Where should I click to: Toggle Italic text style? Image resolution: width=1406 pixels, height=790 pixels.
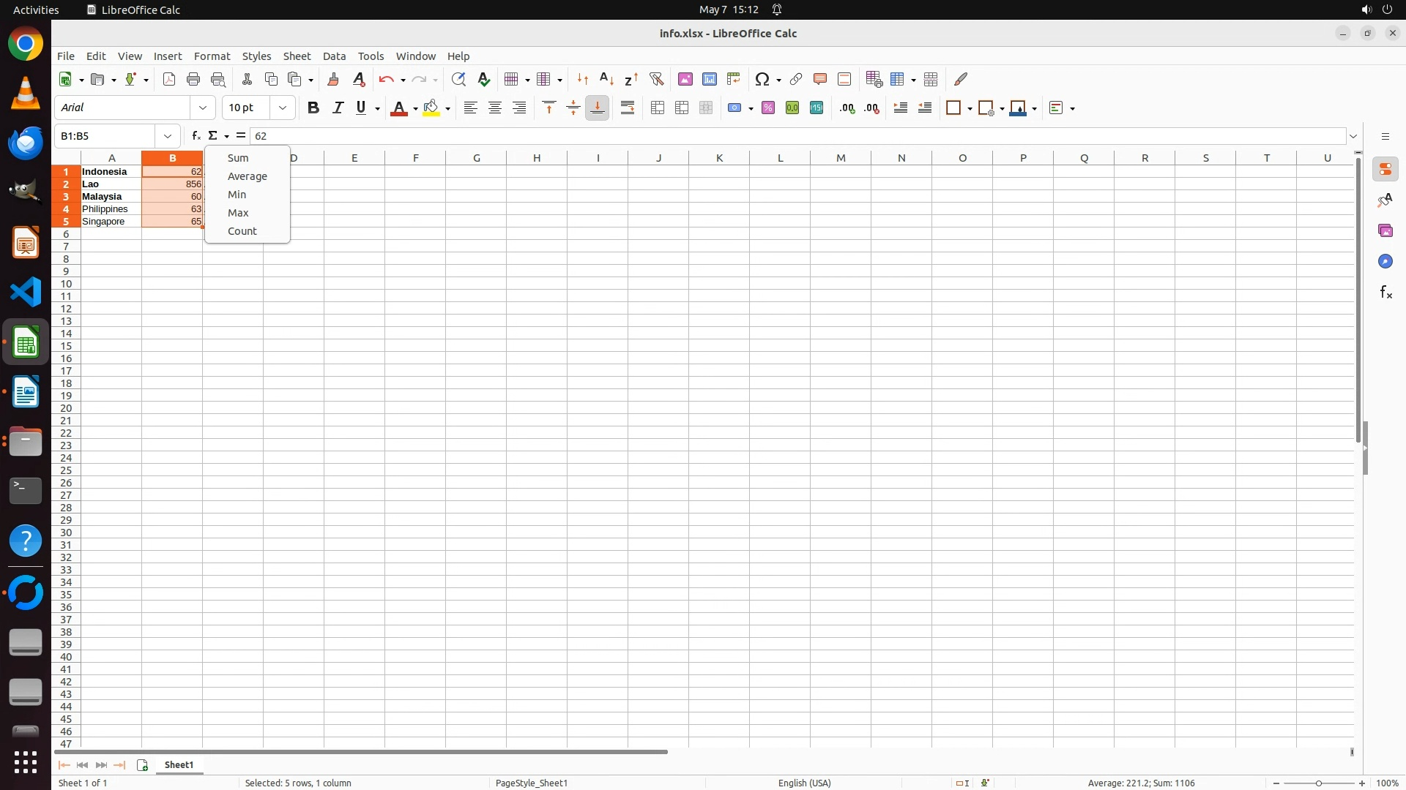coord(338,108)
